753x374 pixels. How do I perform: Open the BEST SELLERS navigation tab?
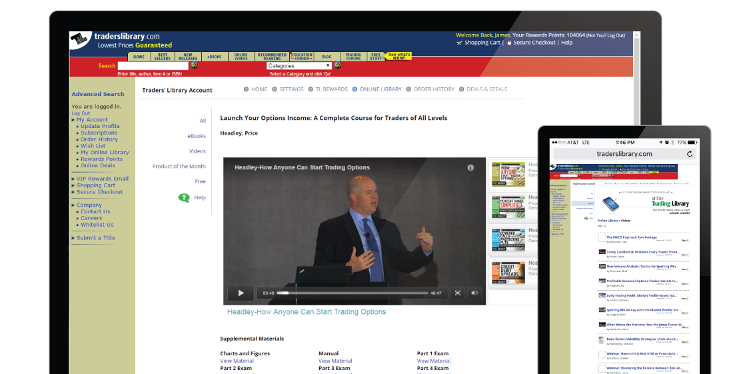point(163,57)
